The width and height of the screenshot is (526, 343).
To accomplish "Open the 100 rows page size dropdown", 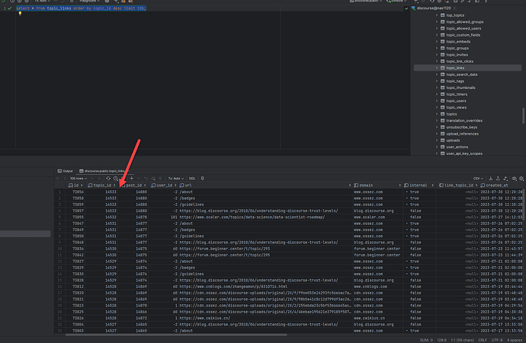I will click(79, 179).
